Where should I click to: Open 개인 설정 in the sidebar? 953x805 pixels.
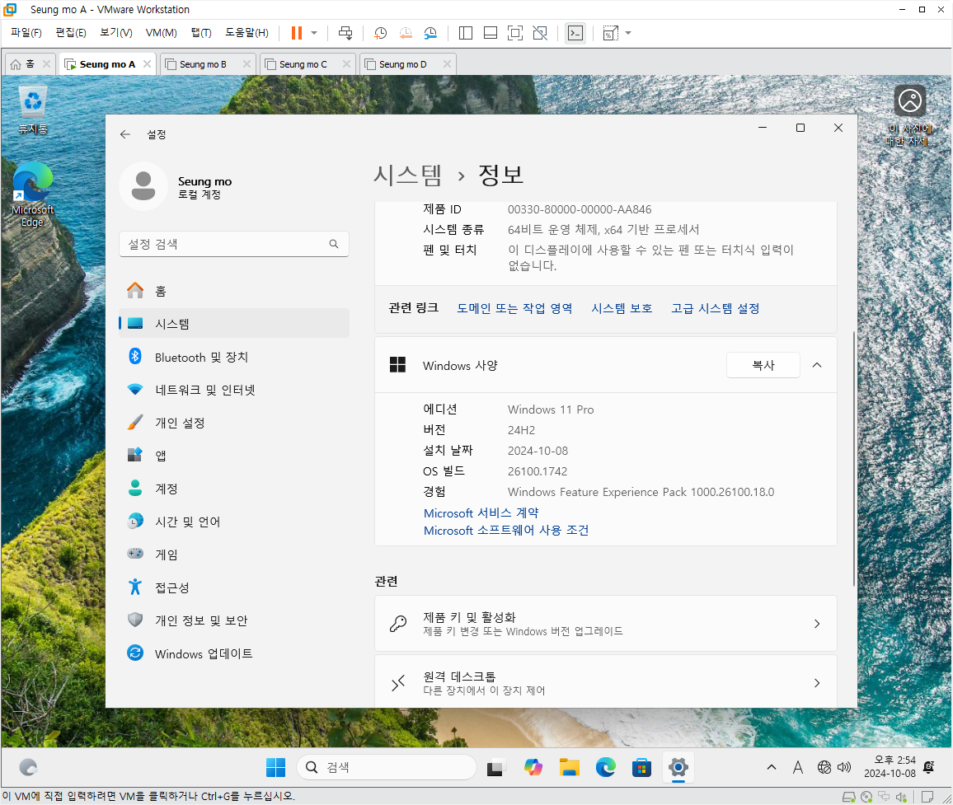click(x=234, y=423)
